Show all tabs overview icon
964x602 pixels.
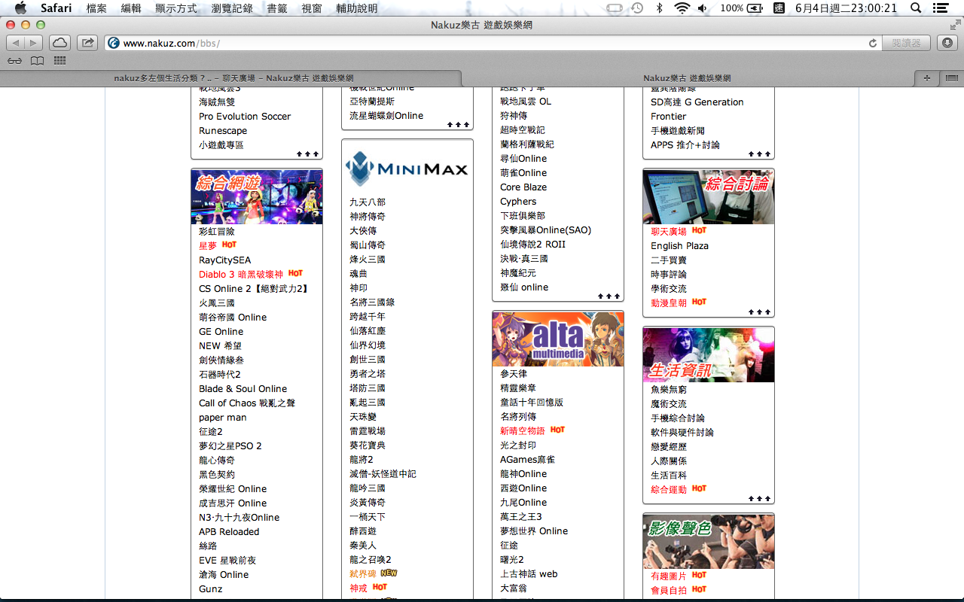(x=951, y=78)
